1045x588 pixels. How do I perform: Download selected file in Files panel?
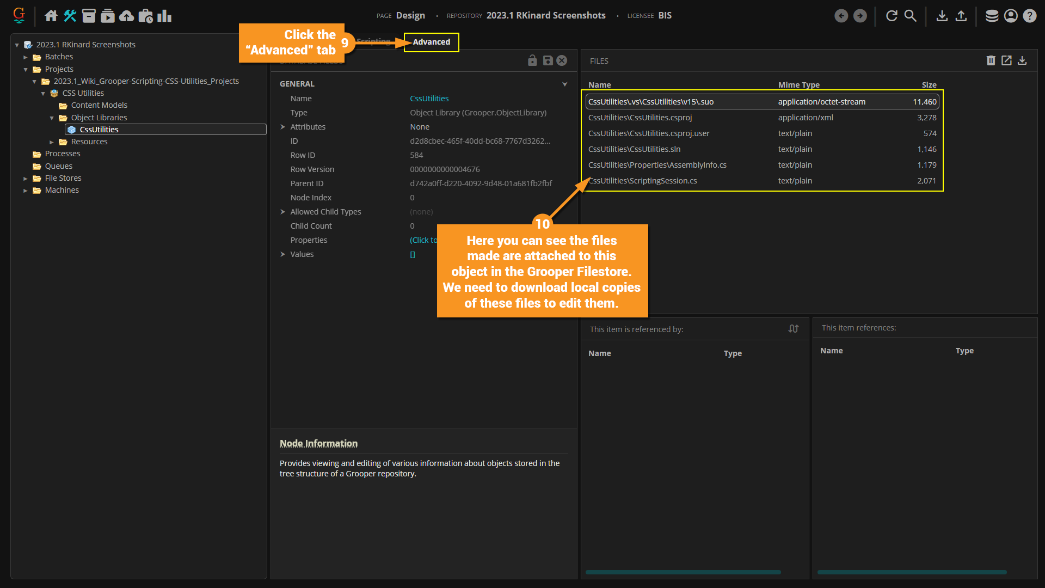[1022, 60]
